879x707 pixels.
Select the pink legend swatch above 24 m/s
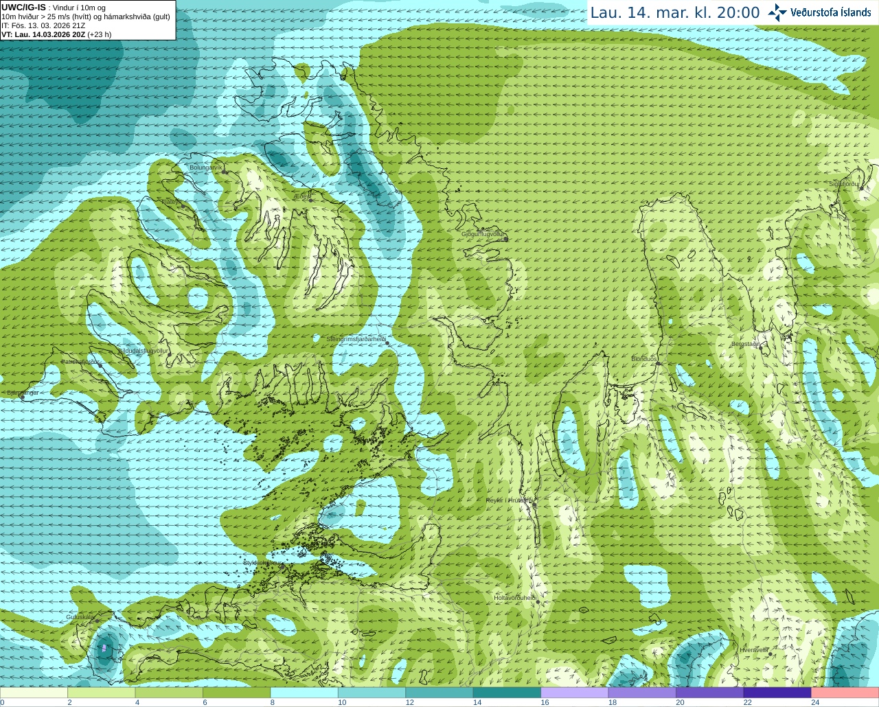coord(845,692)
